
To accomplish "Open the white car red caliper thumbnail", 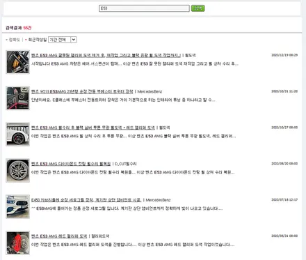I will coord(18,135).
